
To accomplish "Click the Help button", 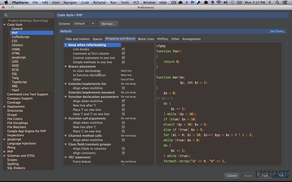I will [265, 176].
